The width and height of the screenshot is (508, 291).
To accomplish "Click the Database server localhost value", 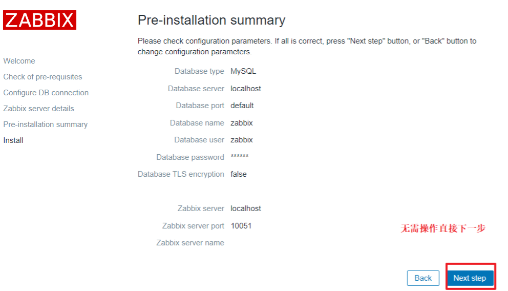I will click(x=246, y=89).
